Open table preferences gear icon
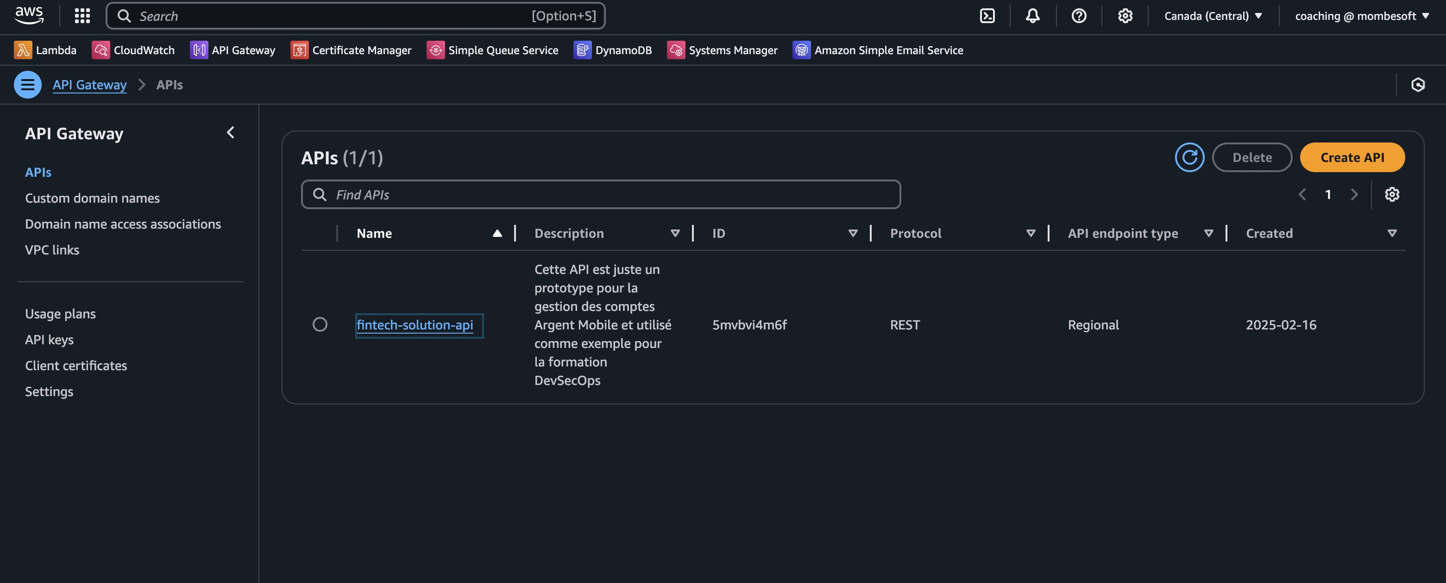This screenshot has width=1446, height=583. (1391, 194)
